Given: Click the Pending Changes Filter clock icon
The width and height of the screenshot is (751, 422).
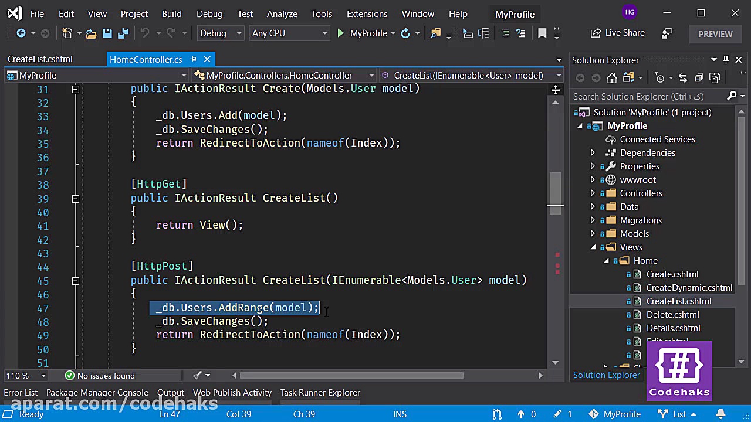Looking at the screenshot, I should [x=659, y=78].
